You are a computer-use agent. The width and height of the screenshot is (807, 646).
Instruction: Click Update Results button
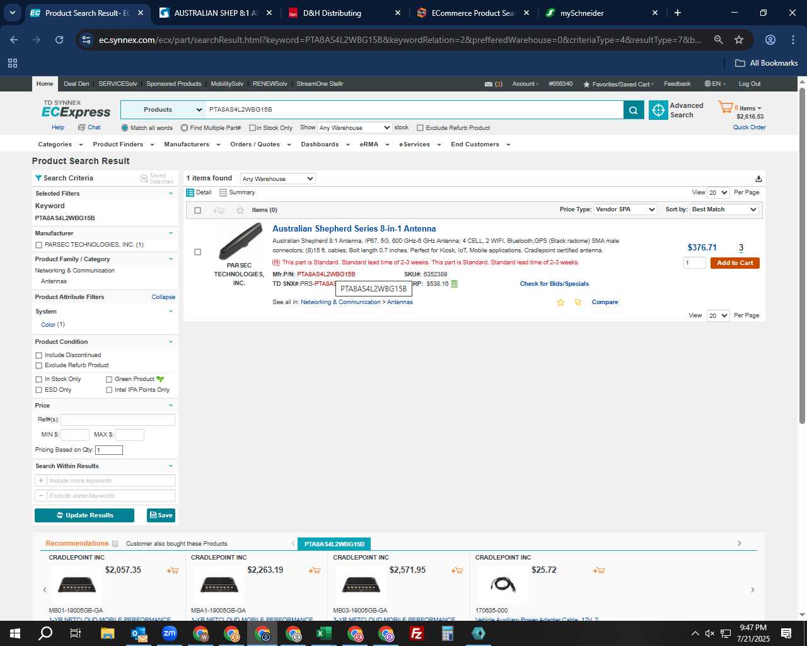coord(84,515)
